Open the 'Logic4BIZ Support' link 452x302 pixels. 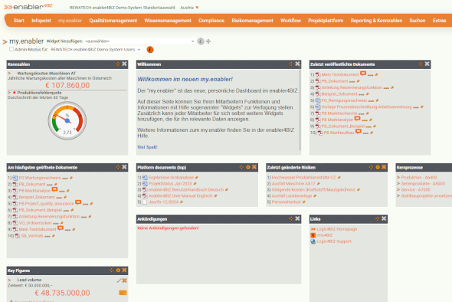click(334, 241)
